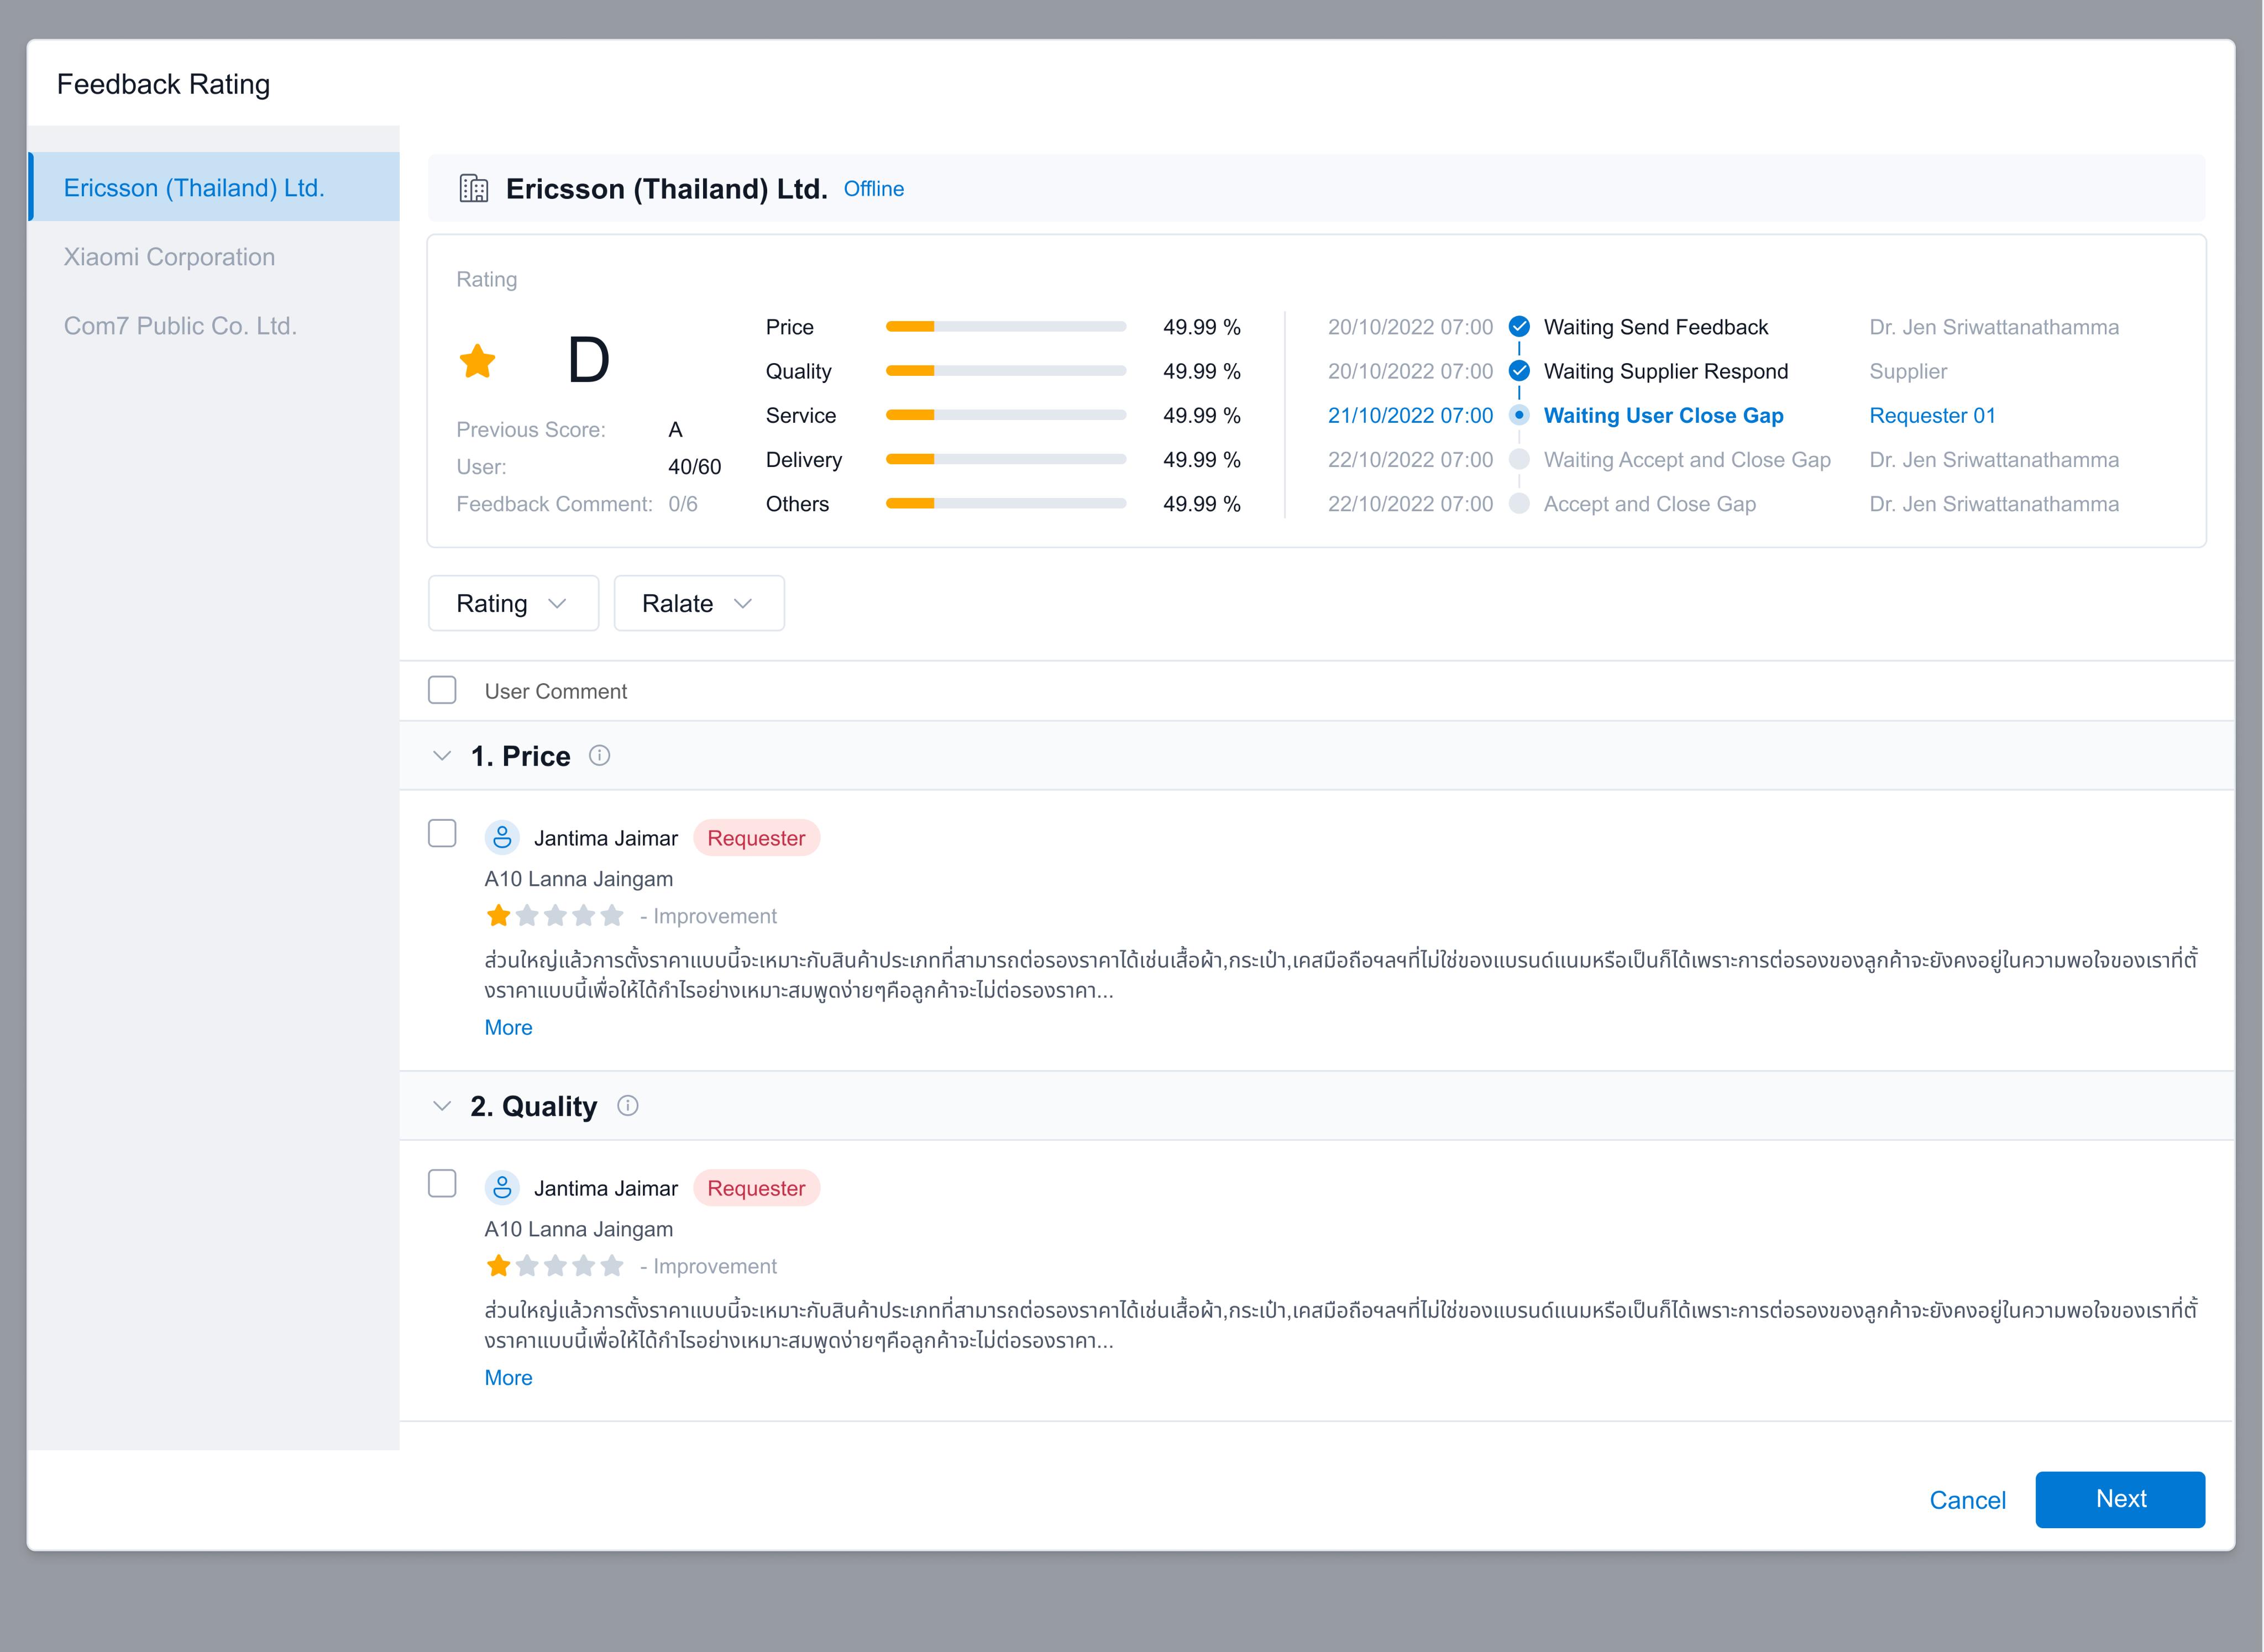Click Jantima Jaimar name in Price section

[605, 838]
